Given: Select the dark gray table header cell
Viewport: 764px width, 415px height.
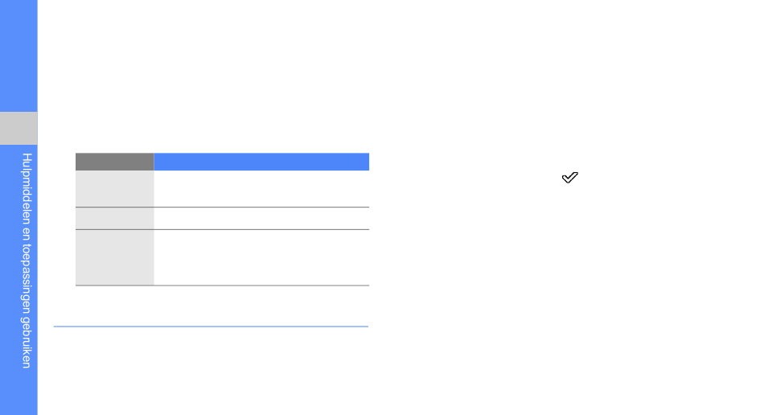Looking at the screenshot, I should 114,162.
